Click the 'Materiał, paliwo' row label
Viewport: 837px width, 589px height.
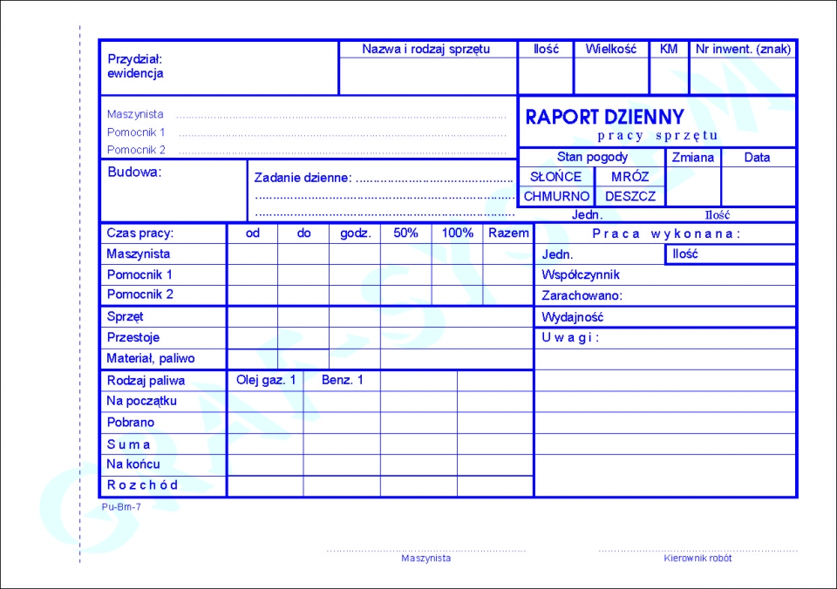point(151,358)
